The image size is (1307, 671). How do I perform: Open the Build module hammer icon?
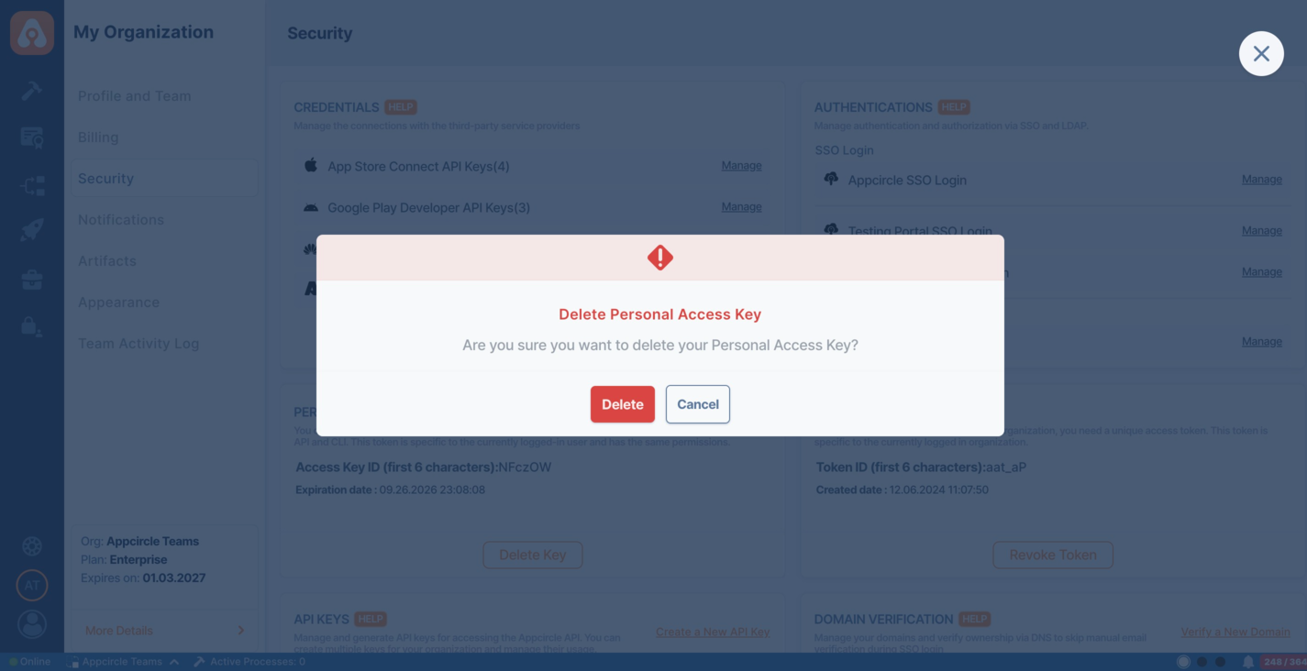coord(32,90)
